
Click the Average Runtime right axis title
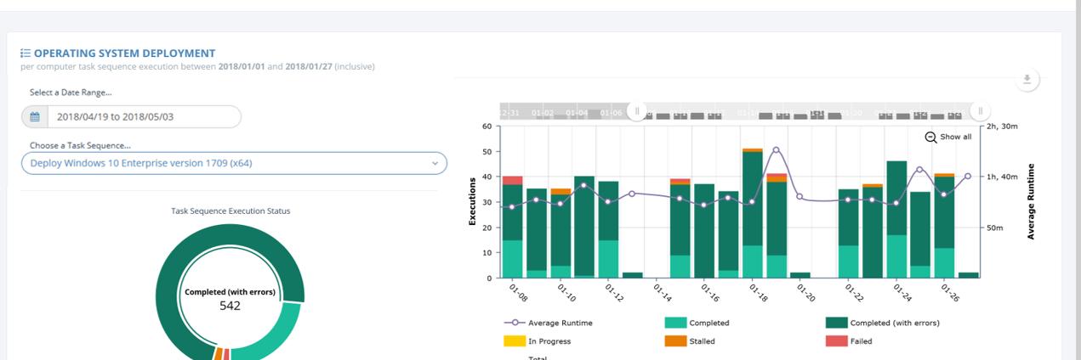pos(1031,201)
